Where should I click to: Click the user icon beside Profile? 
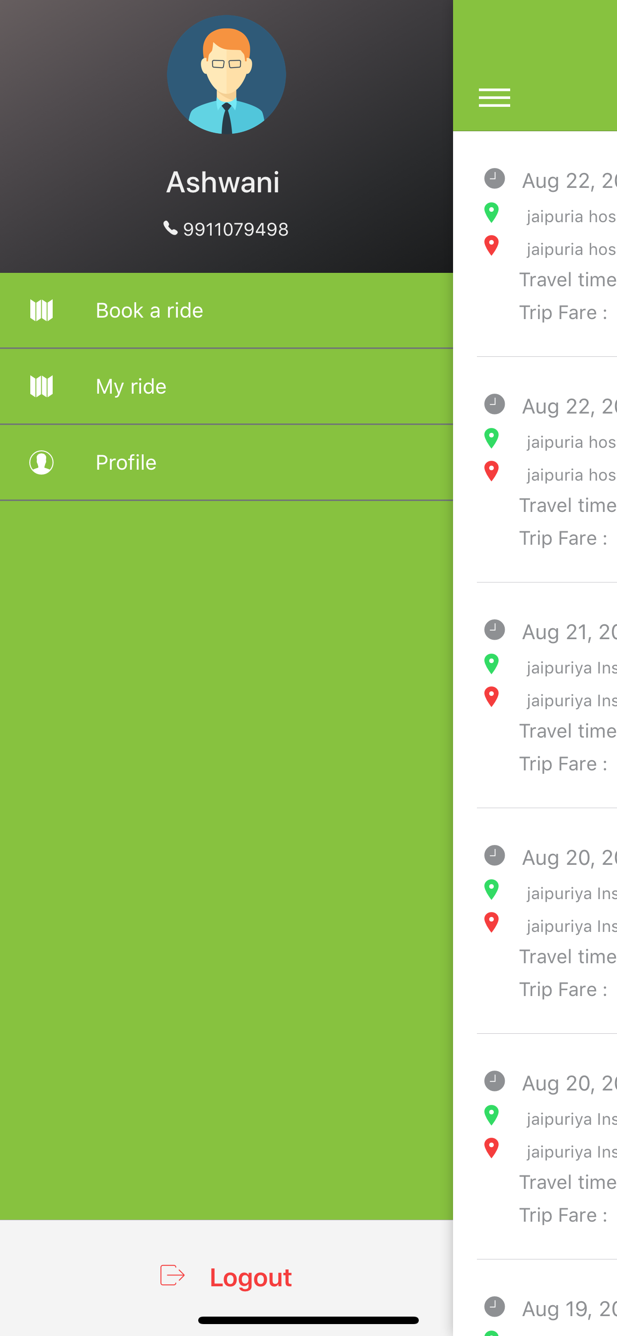coord(41,463)
